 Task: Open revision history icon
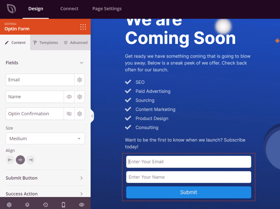click(45, 205)
